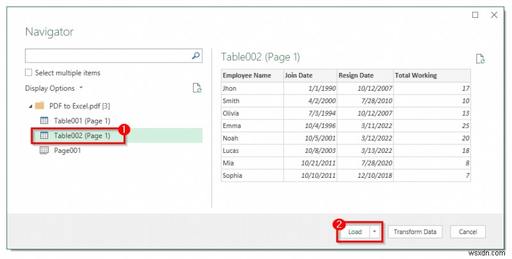The height and width of the screenshot is (259, 512).
Task: Click the Table002 table icon
Action: click(x=44, y=136)
